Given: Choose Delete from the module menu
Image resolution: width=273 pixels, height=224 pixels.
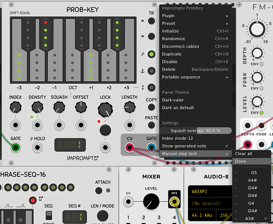Looking at the screenshot, I should pos(195,69).
